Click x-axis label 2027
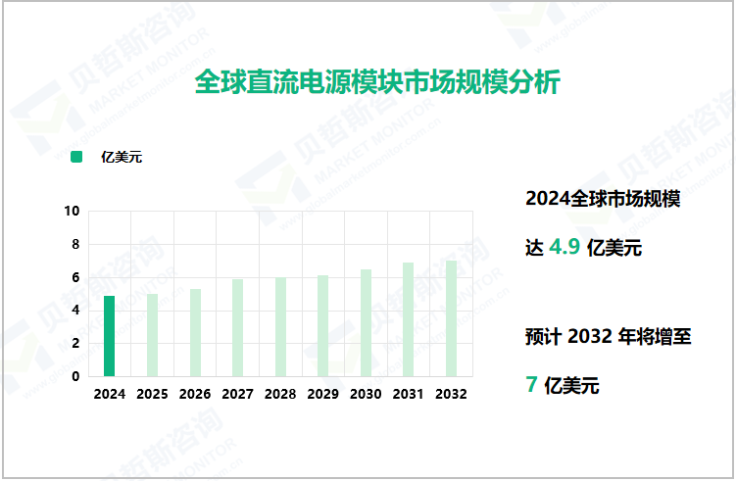This screenshot has height=481, width=736. [x=237, y=394]
